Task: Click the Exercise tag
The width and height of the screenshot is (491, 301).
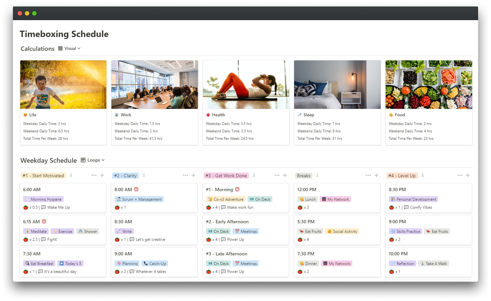Action: coord(62,231)
